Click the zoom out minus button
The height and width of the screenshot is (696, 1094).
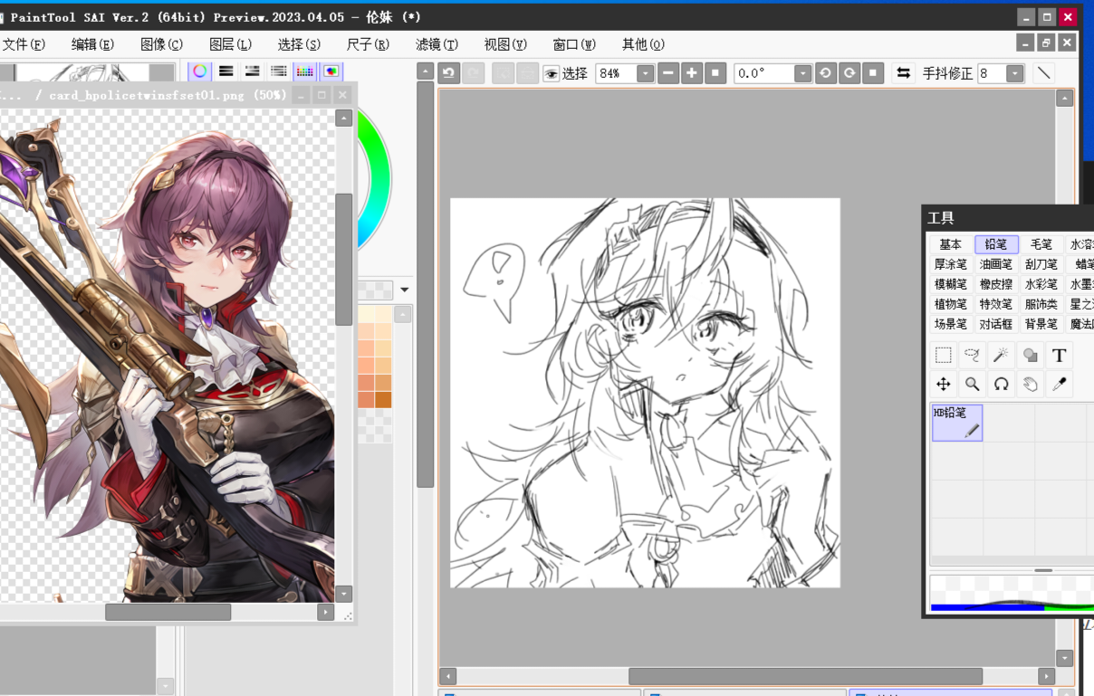pos(668,73)
